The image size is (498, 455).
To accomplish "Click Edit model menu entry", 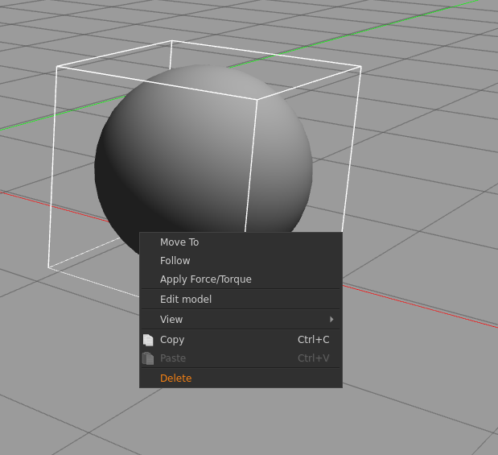I will click(241, 300).
